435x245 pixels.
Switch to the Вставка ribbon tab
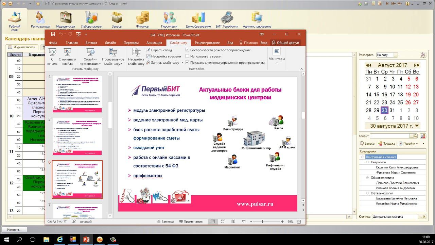coord(91,43)
